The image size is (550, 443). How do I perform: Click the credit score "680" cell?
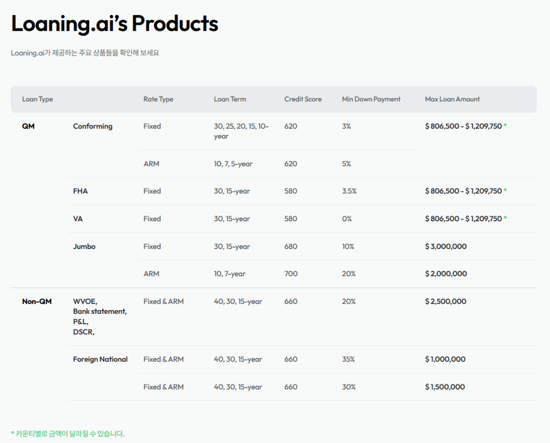click(291, 246)
